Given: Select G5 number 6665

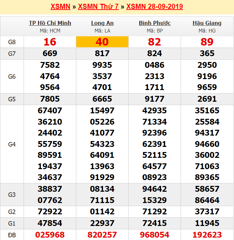Looking at the screenshot, I should click(102, 99).
